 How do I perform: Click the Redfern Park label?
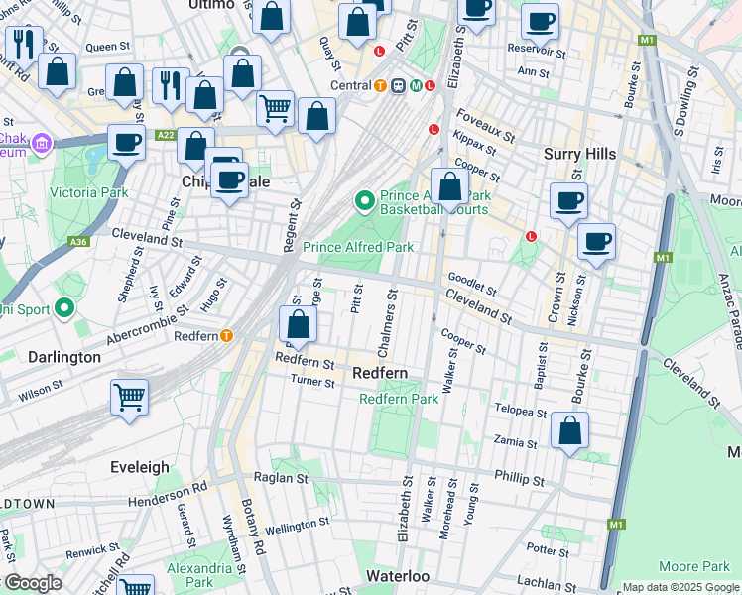(x=399, y=399)
